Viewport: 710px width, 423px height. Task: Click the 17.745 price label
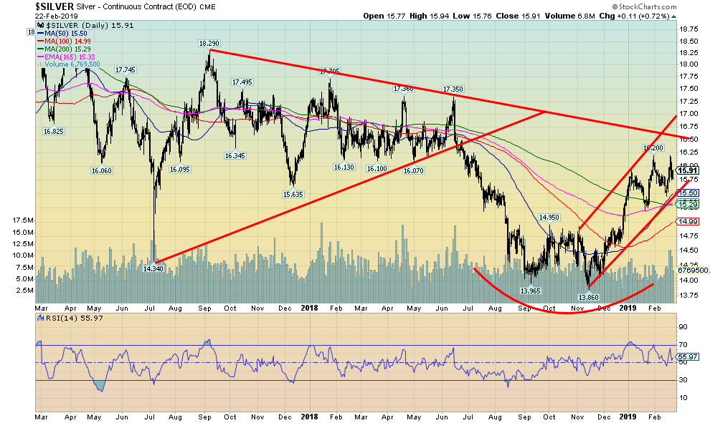click(125, 69)
